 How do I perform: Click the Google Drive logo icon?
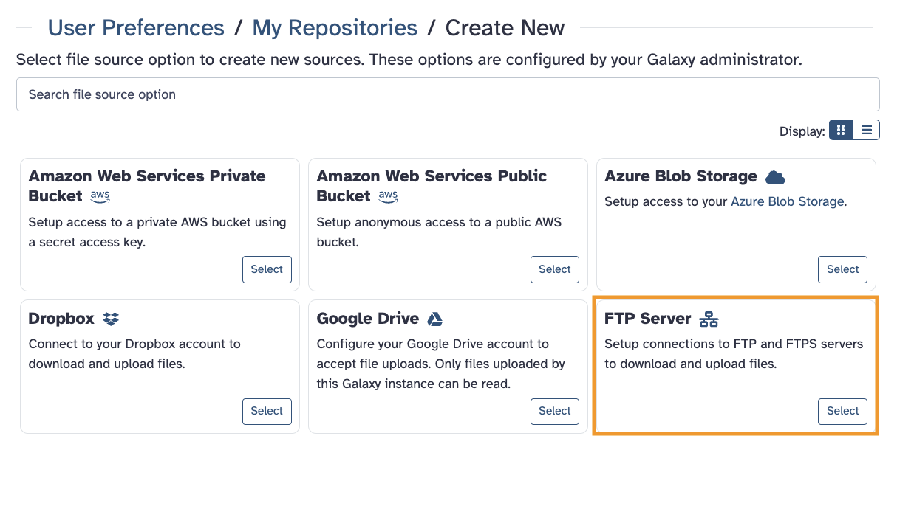point(435,319)
